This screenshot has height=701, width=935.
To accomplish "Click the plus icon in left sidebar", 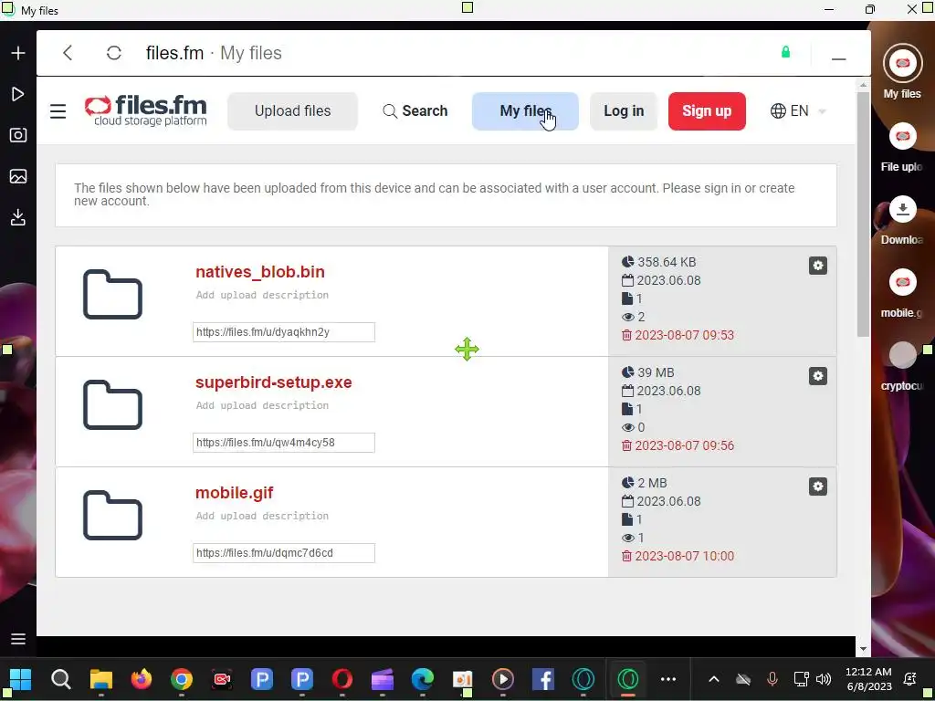I will coord(18,53).
